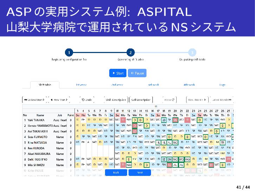Click the Redo button
Image resolution: width=255 pixels, height=191 pixels.
point(169,100)
